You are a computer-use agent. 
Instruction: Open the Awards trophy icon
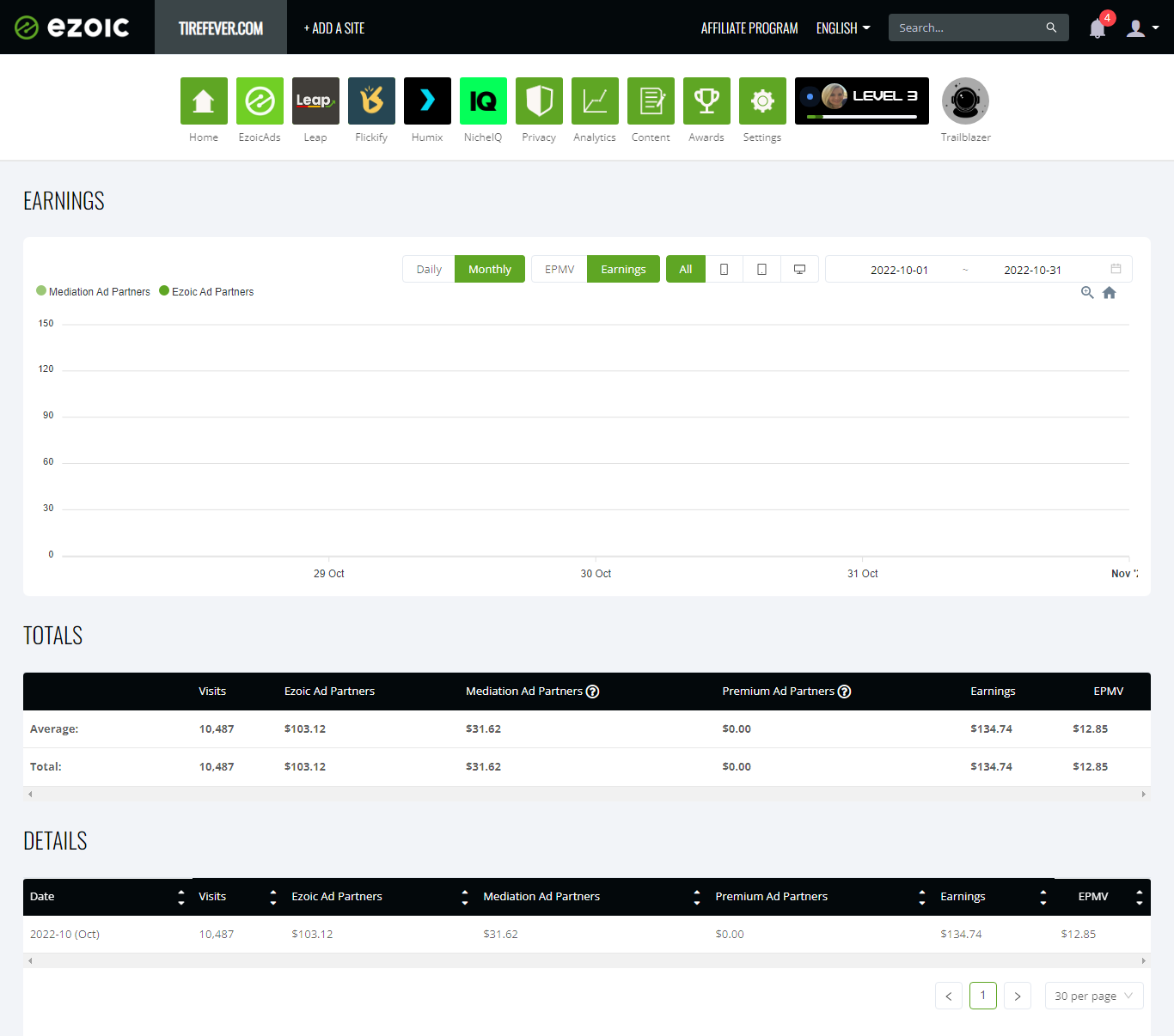click(x=706, y=101)
